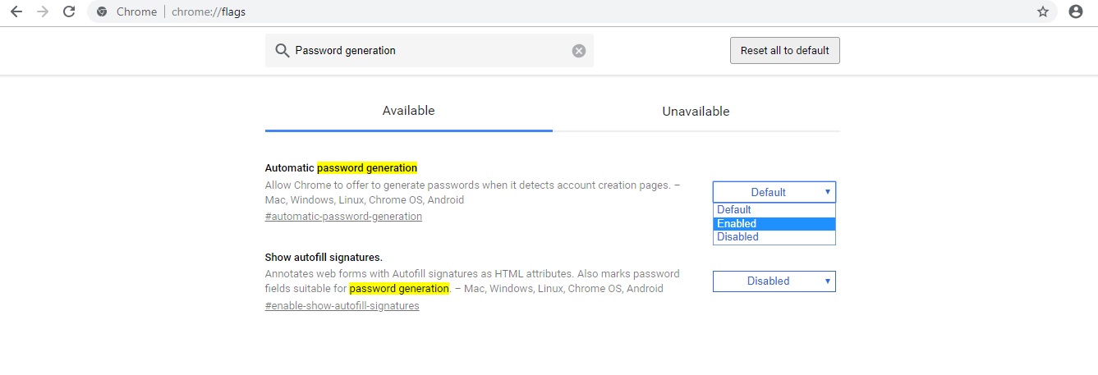
Task: Click the magnifier icon in flags search
Action: click(282, 51)
